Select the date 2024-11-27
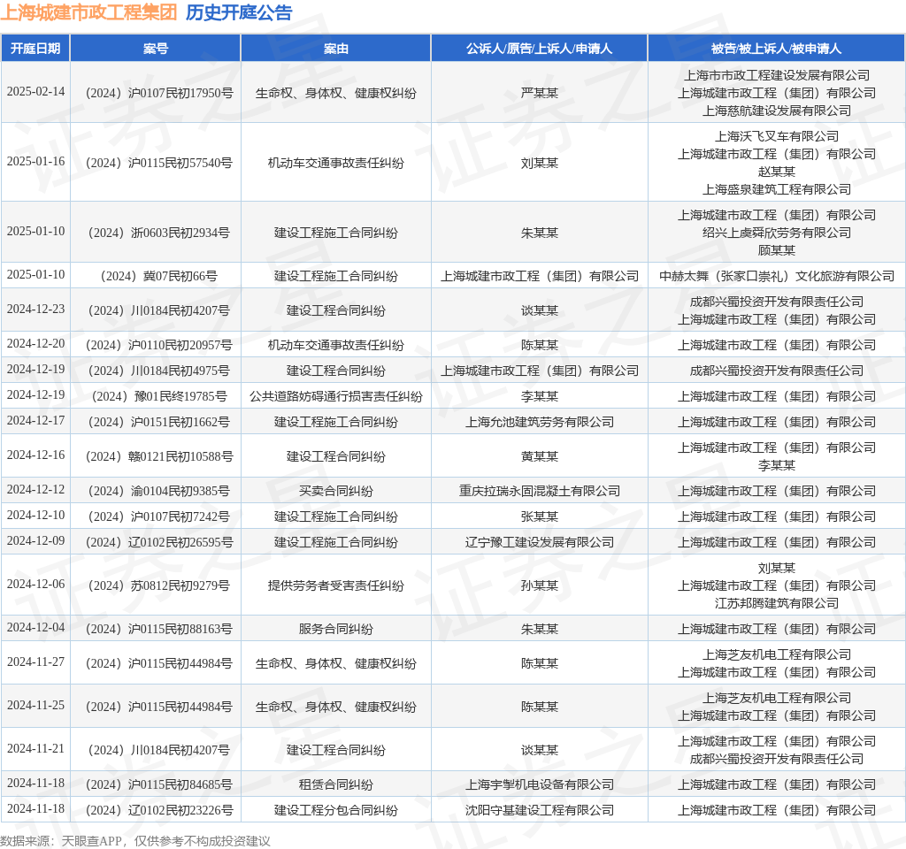 click(x=35, y=662)
